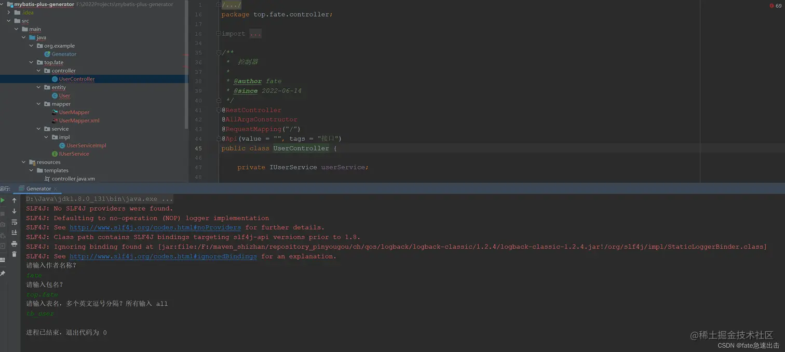
Task: Click the java.exe command line in console
Action: click(100, 199)
